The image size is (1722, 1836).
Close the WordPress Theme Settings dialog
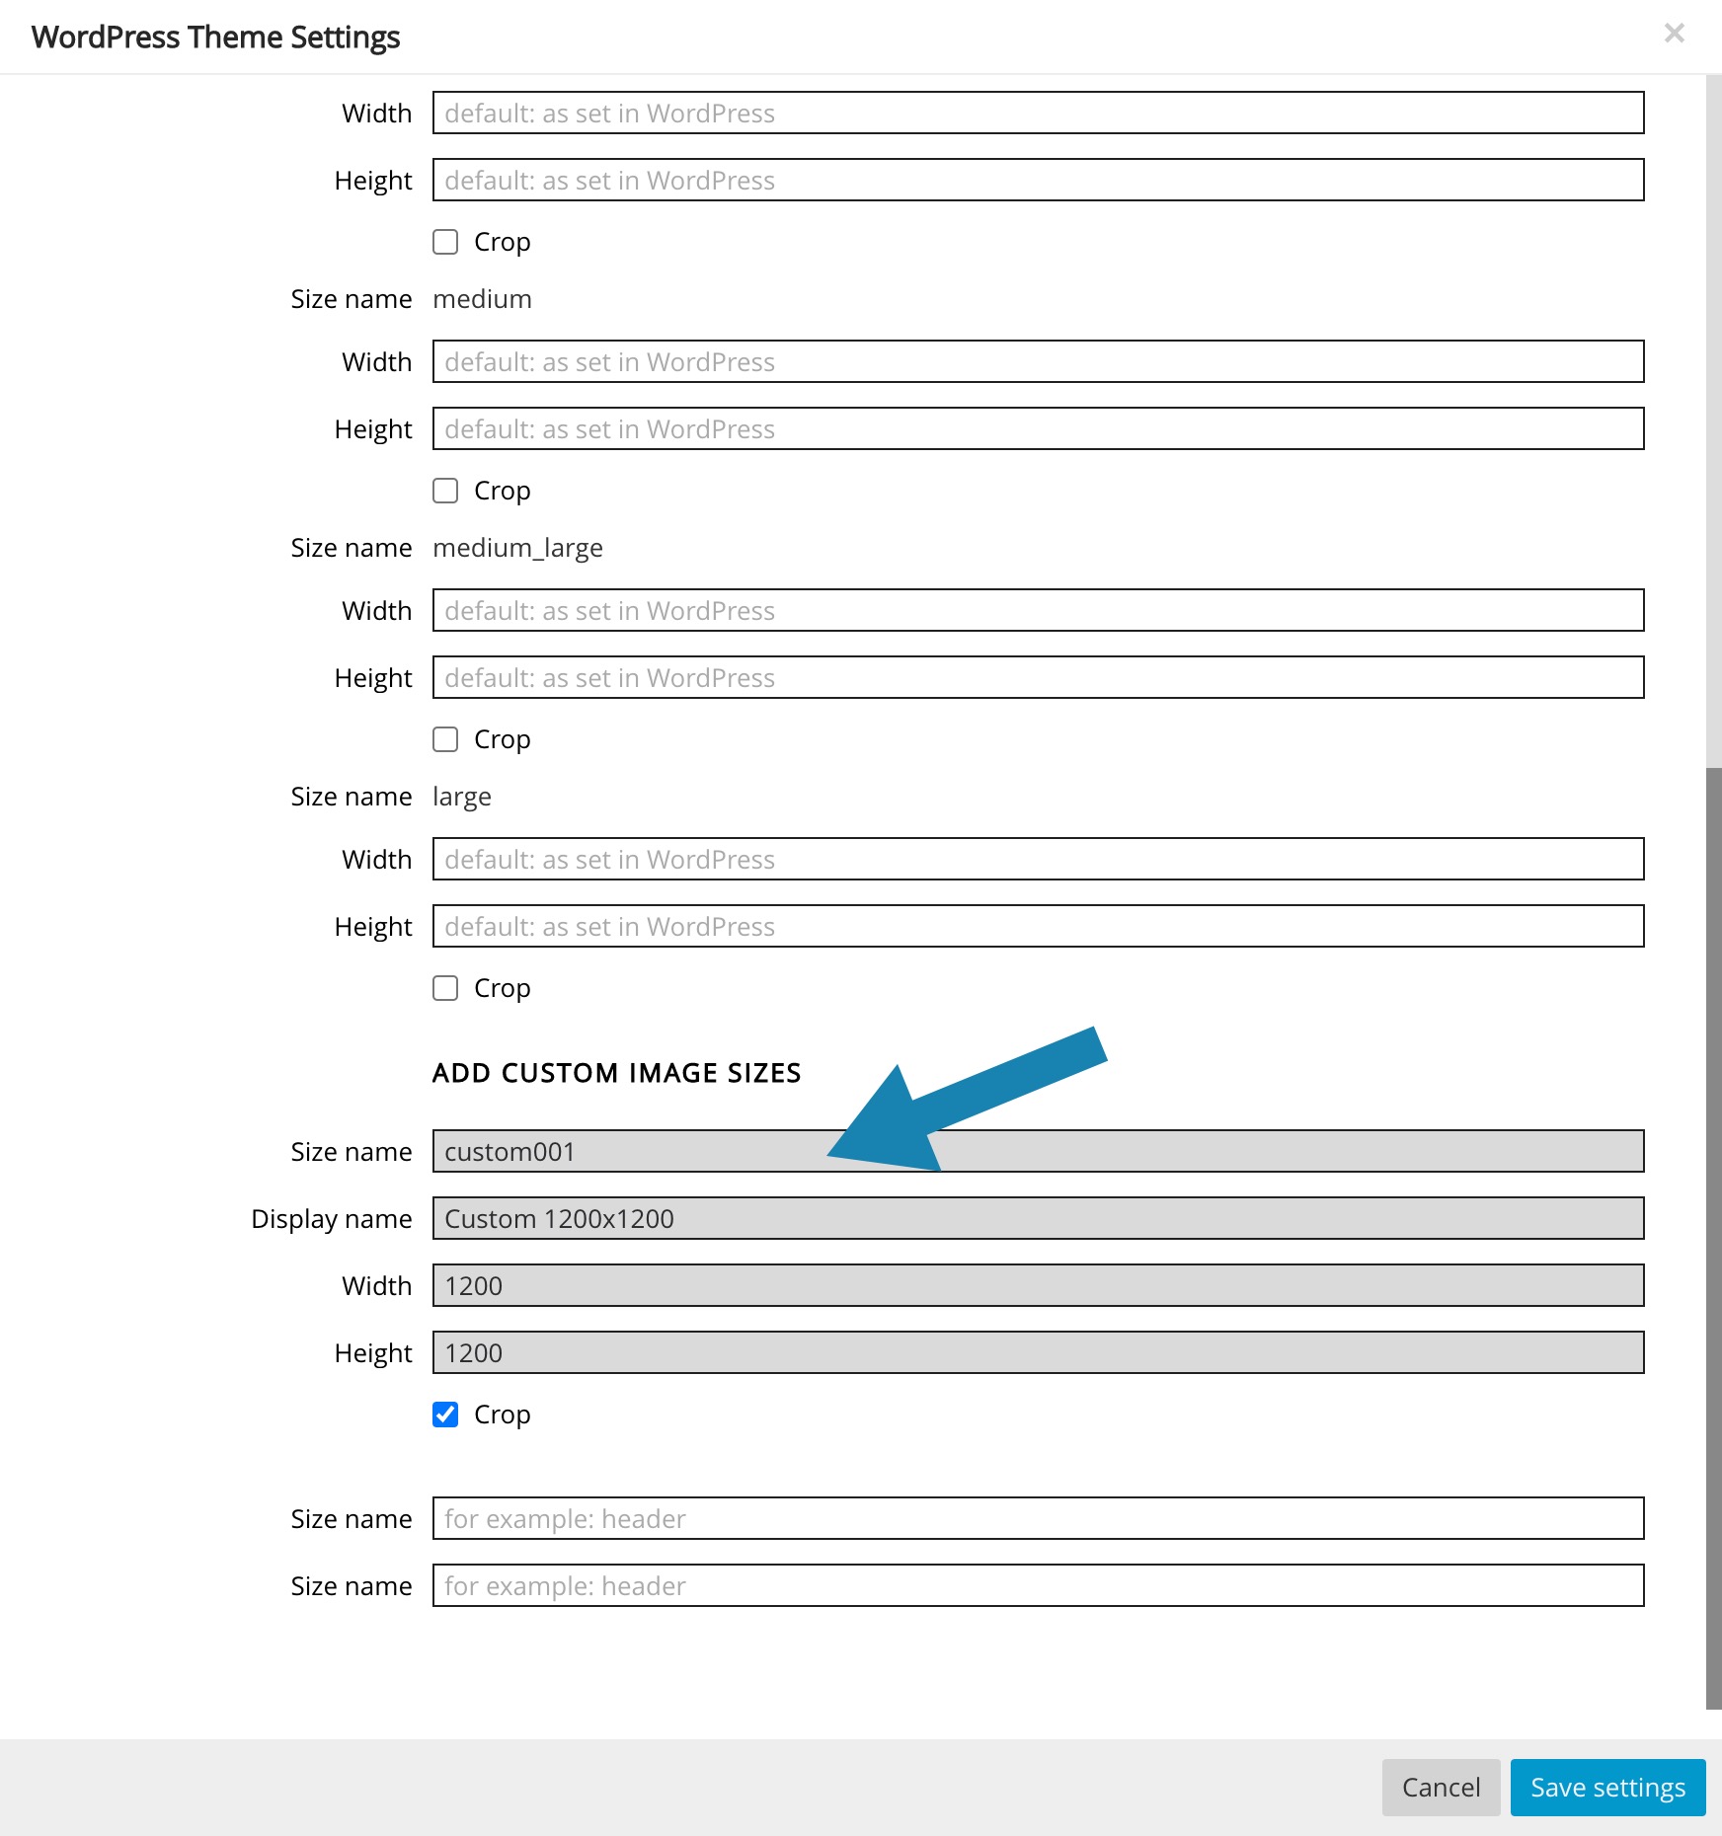point(1674,34)
